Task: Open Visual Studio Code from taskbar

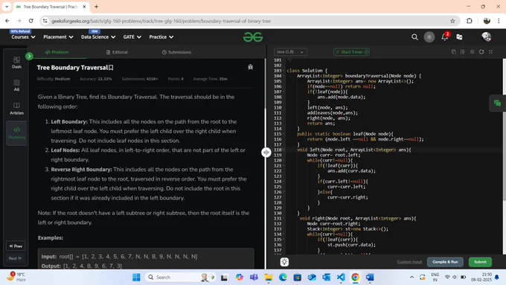Action: (341, 278)
